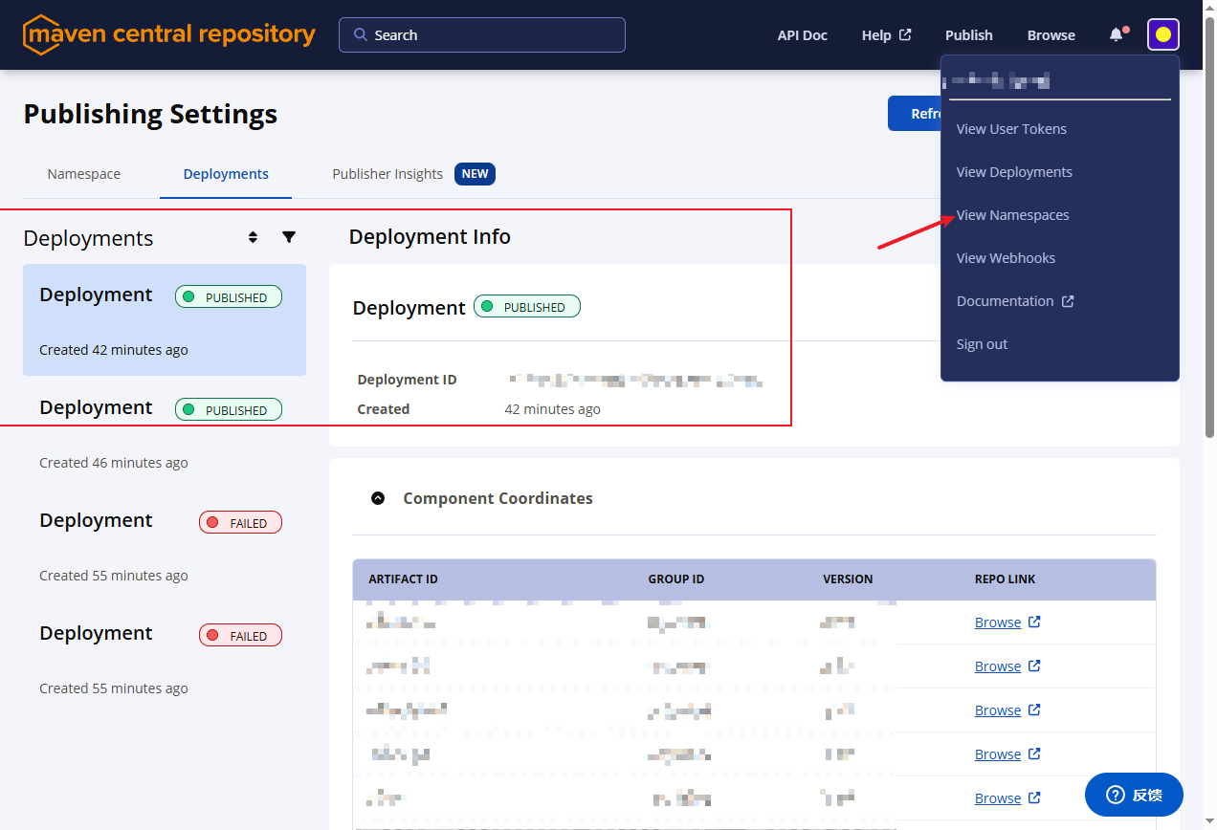Click external link icon in second Browse row
The width and height of the screenshot is (1217, 830).
pyautogui.click(x=1034, y=666)
